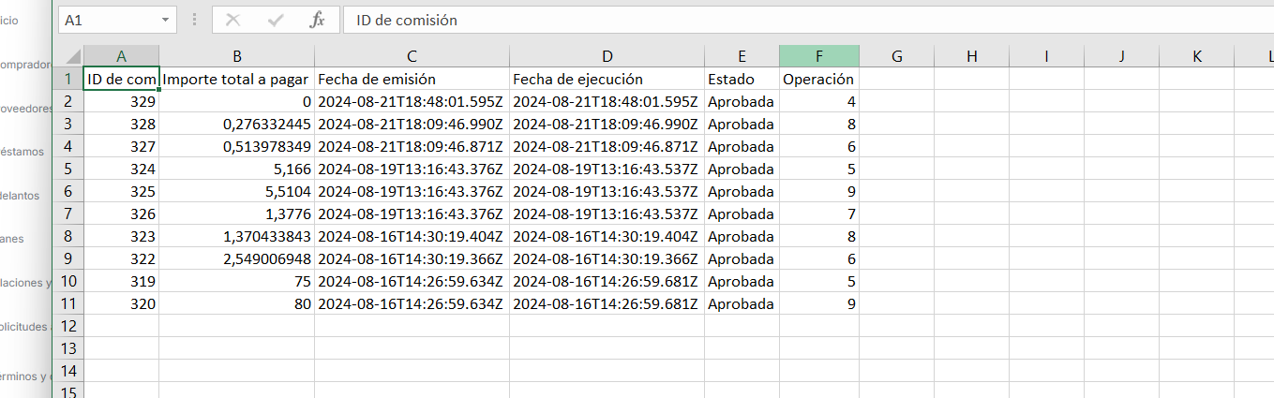Click the Insert Function fx icon
Screen dimensions: 1274x398
click(x=317, y=20)
